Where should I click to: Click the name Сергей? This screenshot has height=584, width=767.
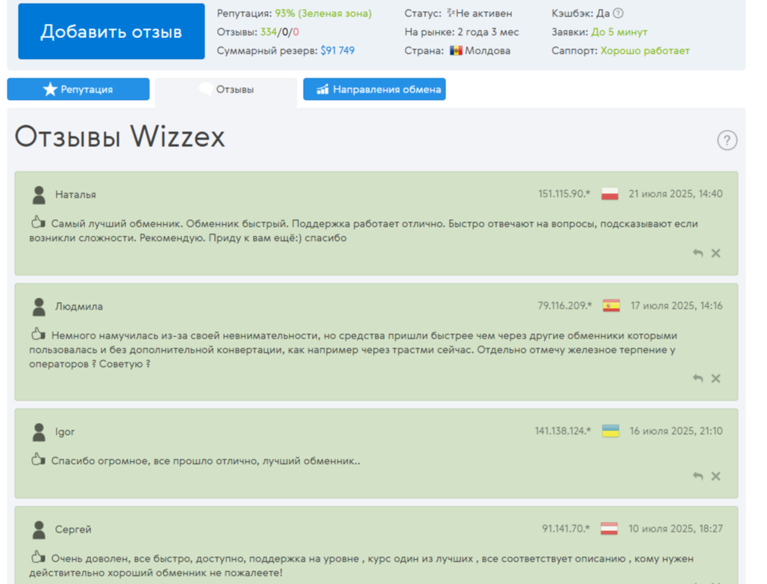pyautogui.click(x=73, y=530)
